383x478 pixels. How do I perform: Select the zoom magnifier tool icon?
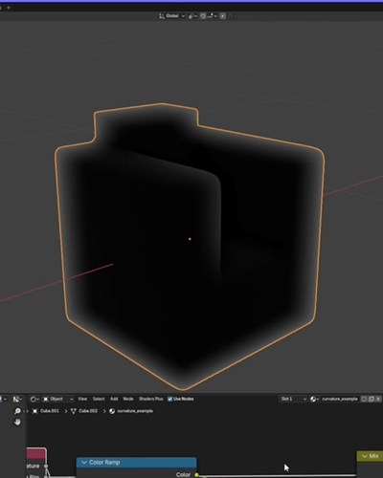(17, 411)
